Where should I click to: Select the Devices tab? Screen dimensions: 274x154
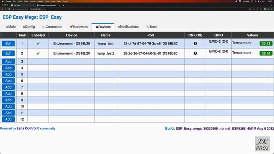103,27
